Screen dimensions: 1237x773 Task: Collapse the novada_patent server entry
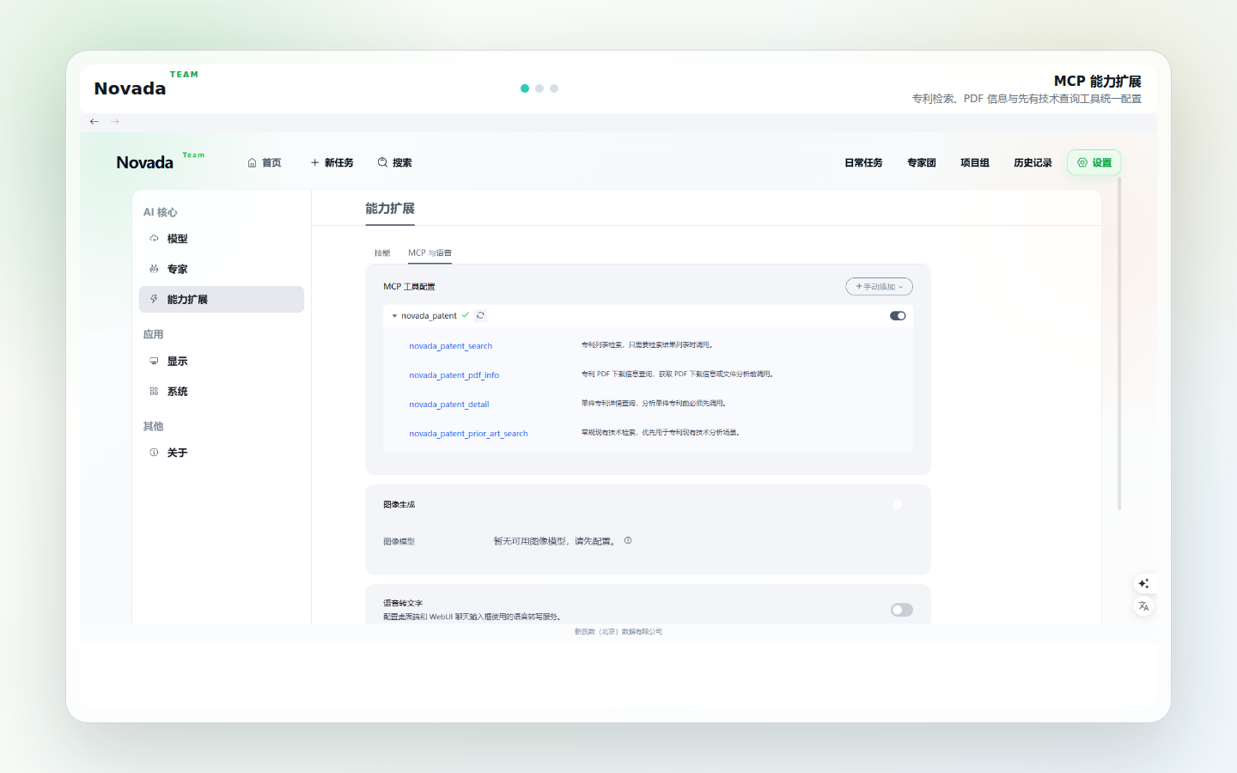point(394,316)
